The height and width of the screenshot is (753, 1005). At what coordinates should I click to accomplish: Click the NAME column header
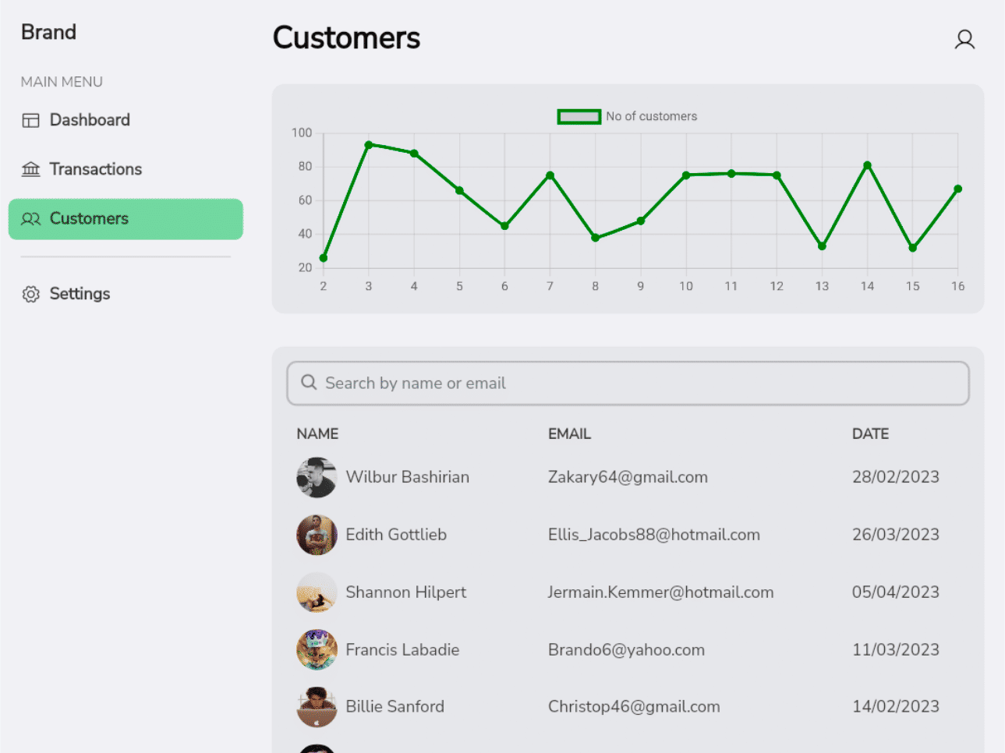point(317,434)
